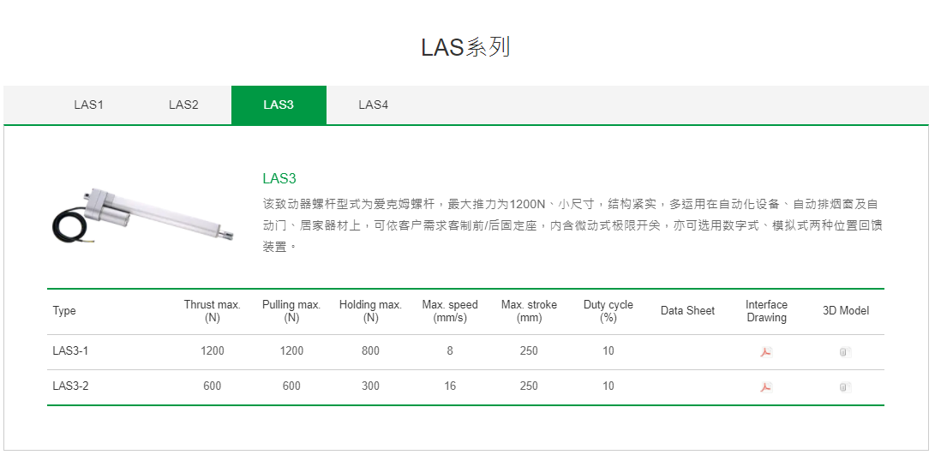Viewport: 935px width, 455px height.
Task: Click the 3D Model column header
Action: pyautogui.click(x=846, y=311)
